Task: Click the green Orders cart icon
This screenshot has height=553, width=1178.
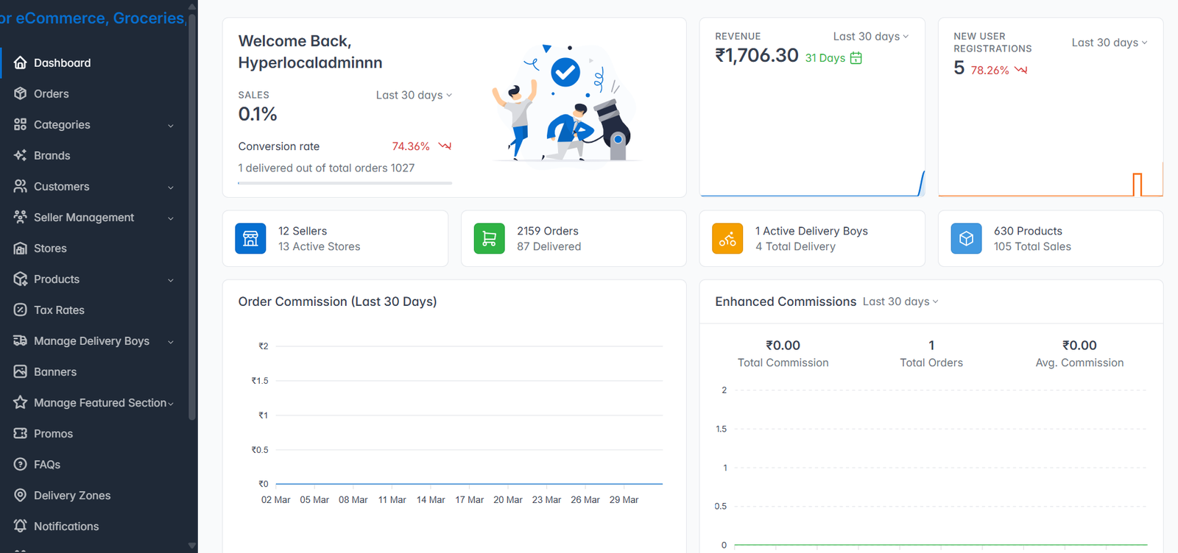Action: tap(489, 239)
